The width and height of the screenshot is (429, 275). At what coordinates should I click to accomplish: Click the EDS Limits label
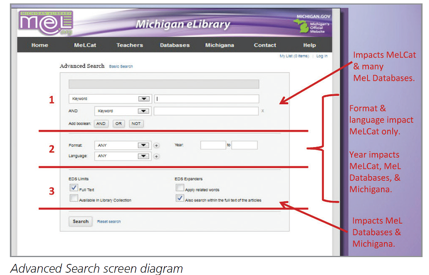click(x=79, y=179)
